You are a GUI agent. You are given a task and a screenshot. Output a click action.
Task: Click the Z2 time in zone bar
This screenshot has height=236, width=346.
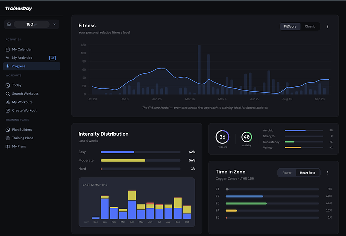(272, 196)
